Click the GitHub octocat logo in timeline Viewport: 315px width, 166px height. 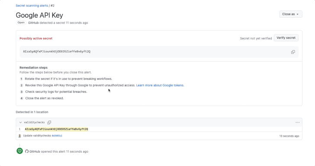point(27,151)
